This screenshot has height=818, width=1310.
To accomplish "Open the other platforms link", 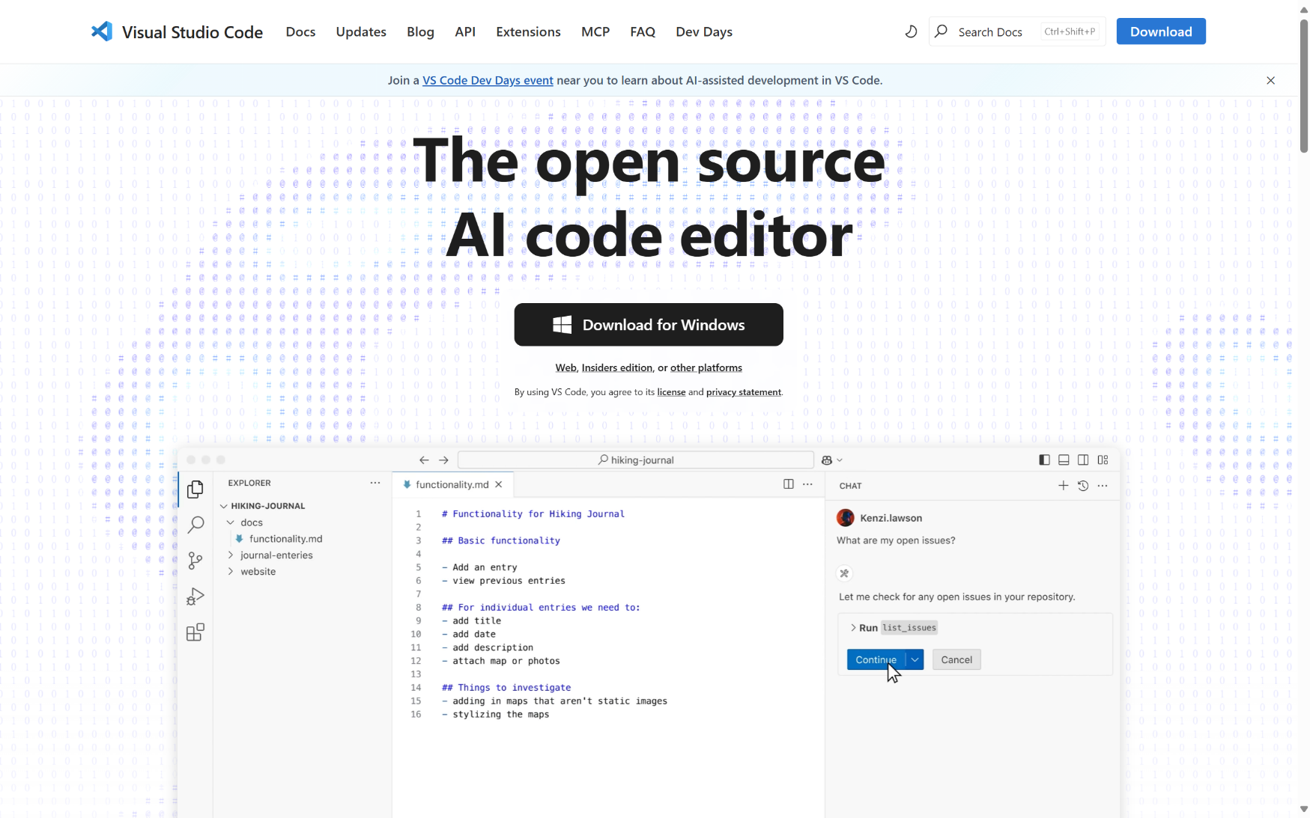I will pyautogui.click(x=706, y=367).
